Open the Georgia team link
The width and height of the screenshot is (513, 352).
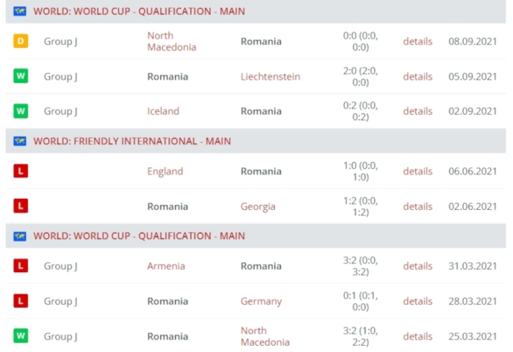(x=258, y=206)
